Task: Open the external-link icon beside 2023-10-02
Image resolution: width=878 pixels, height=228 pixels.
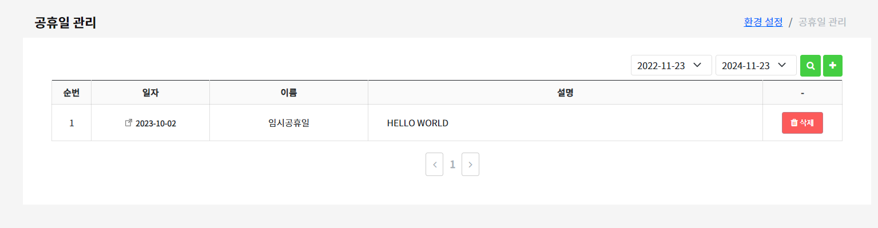Action: pos(129,122)
